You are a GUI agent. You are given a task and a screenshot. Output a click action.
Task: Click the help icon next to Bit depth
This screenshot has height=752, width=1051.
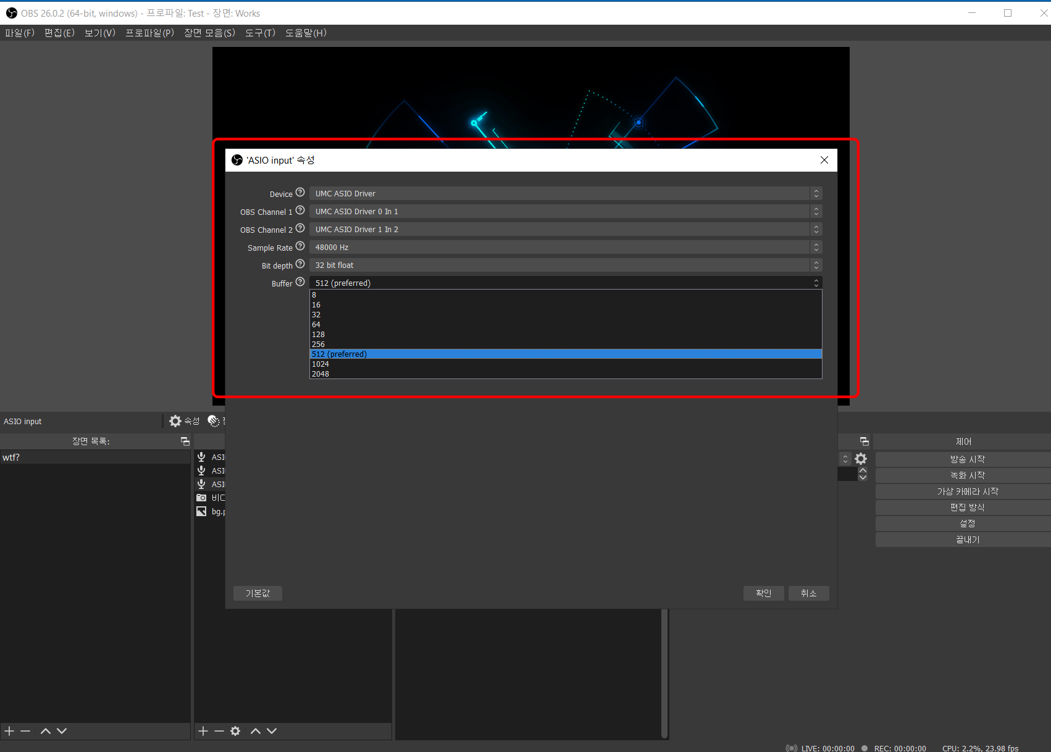coord(300,264)
